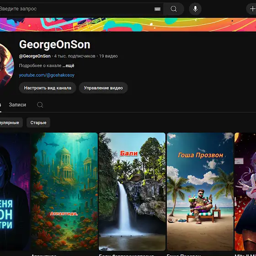Open youtube.com/@goshakosoy link
The height and width of the screenshot is (256, 256).
pyautogui.click(x=47, y=75)
